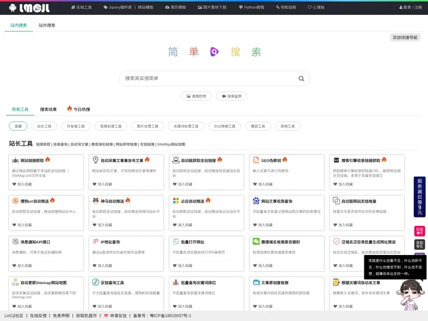Open Jquery插件库 nav item
The width and height of the screenshot is (428, 321).
tap(117, 7)
